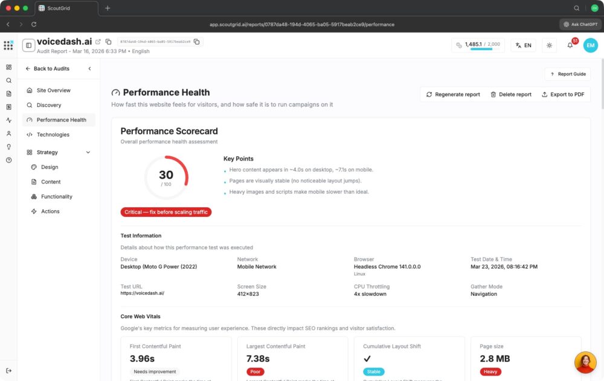The width and height of the screenshot is (604, 381).
Task: Click the lightbulb icon in left rail
Action: click(x=8, y=147)
